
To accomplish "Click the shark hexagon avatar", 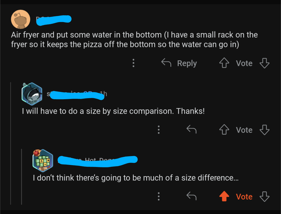I will pyautogui.click(x=32, y=93).
